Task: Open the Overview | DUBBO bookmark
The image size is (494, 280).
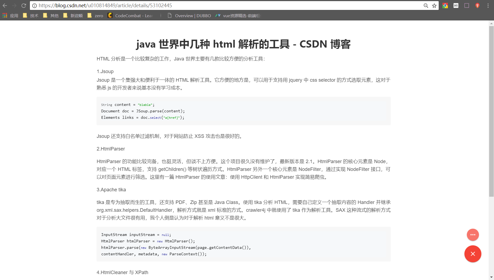Action: pos(189,16)
